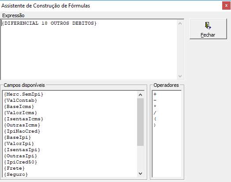
Task: Select the {OutrasIpi} field
Action: (x=20, y=156)
